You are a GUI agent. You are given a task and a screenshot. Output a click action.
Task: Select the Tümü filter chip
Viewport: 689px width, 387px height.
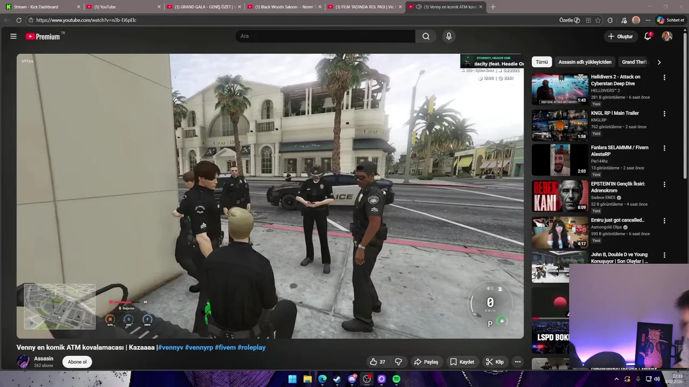coord(542,62)
